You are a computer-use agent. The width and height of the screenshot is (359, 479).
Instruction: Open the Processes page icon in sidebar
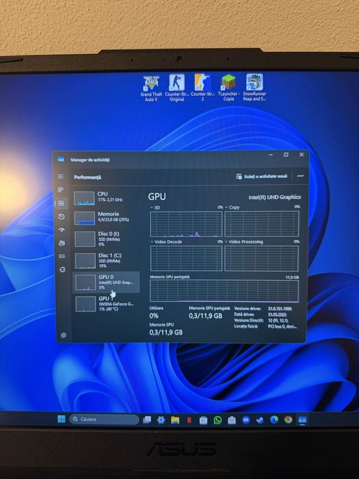[61, 190]
